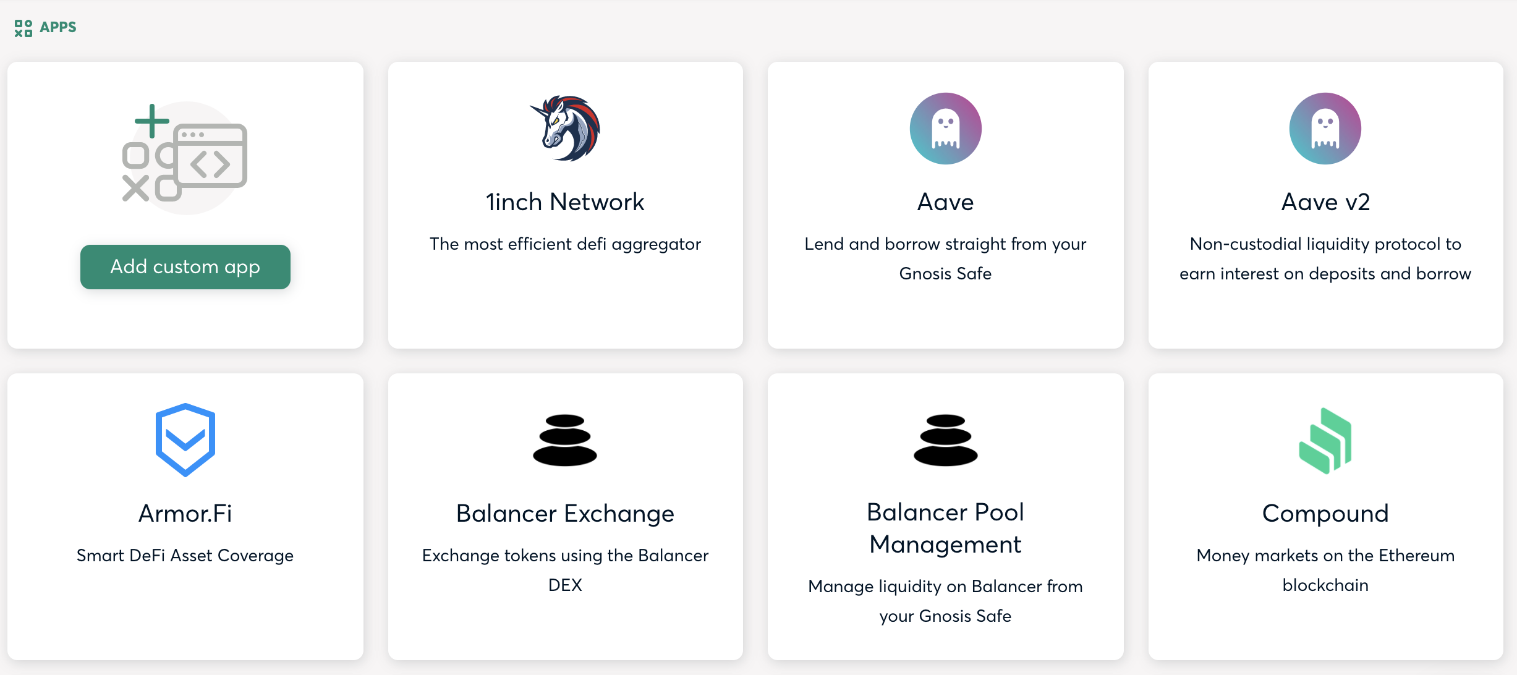Click the Aave v2 logo
Screen dimensions: 1517x675
pos(1325,128)
